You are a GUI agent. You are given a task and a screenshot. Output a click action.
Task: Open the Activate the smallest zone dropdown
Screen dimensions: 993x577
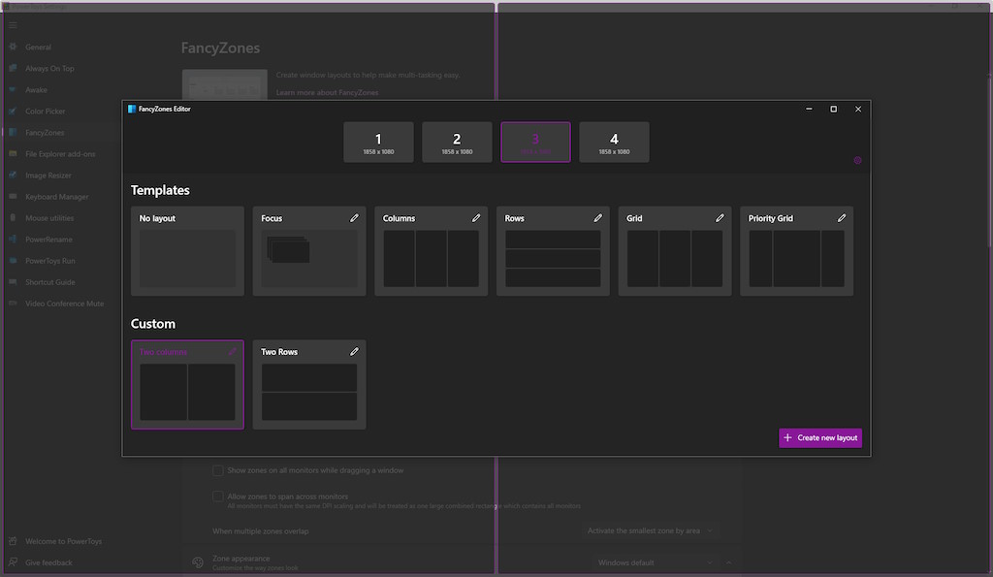coord(650,530)
